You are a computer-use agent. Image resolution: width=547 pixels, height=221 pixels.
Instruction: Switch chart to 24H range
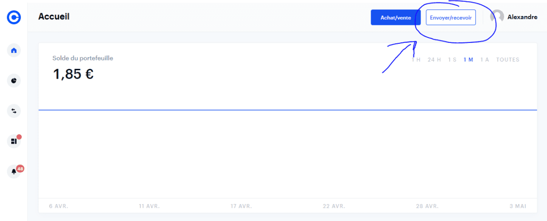(x=434, y=60)
